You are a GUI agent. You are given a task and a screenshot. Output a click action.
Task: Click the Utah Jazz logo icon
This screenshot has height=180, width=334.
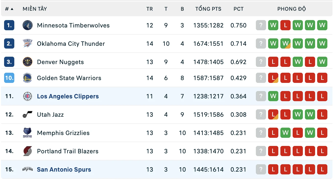pyautogui.click(x=28, y=115)
